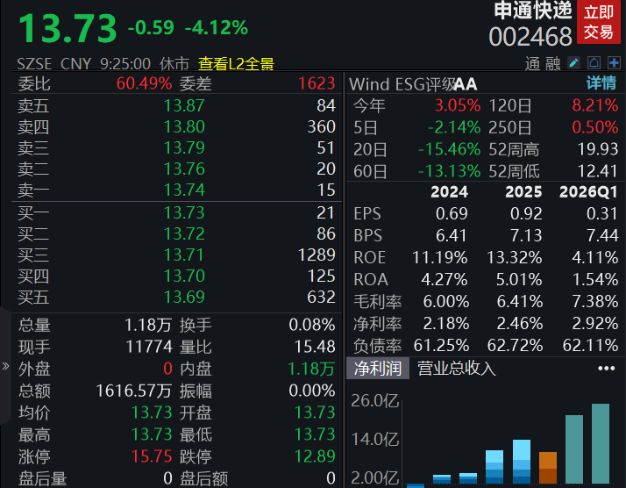Click 立即交易 red trade button
The height and width of the screenshot is (488, 626).
pyautogui.click(x=599, y=23)
